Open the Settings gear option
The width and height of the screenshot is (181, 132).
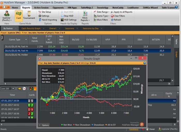[44, 16]
